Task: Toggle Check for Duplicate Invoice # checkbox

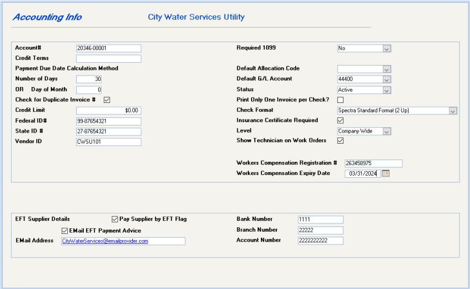Action: 106,100
